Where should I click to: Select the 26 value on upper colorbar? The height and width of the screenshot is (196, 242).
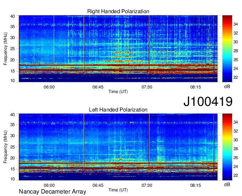236,60
